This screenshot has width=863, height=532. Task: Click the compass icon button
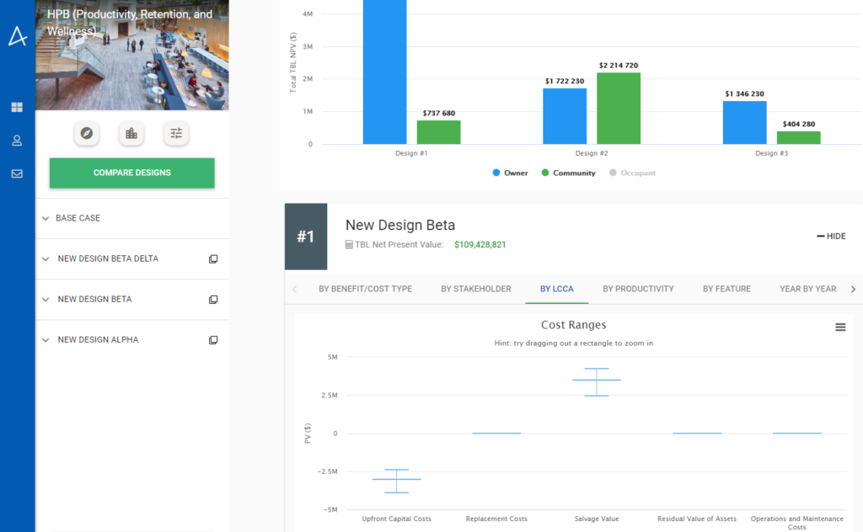click(87, 133)
